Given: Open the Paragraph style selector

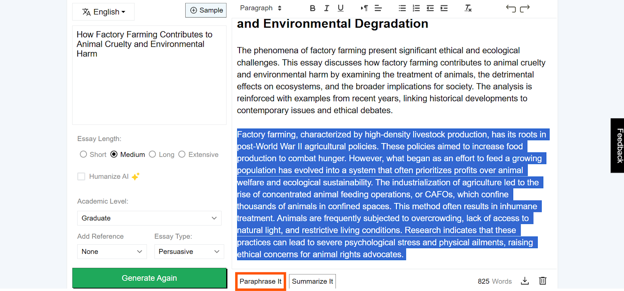Looking at the screenshot, I should click(x=261, y=8).
